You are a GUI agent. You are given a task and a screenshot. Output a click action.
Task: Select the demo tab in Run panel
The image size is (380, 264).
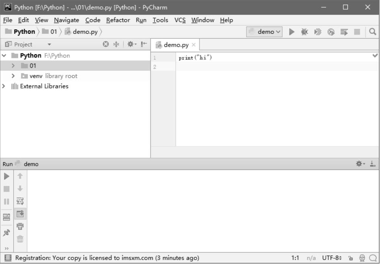pos(31,164)
